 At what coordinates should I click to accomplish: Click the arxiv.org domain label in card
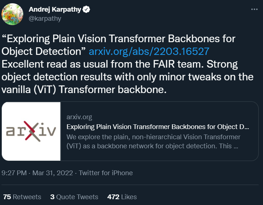[79, 117]
